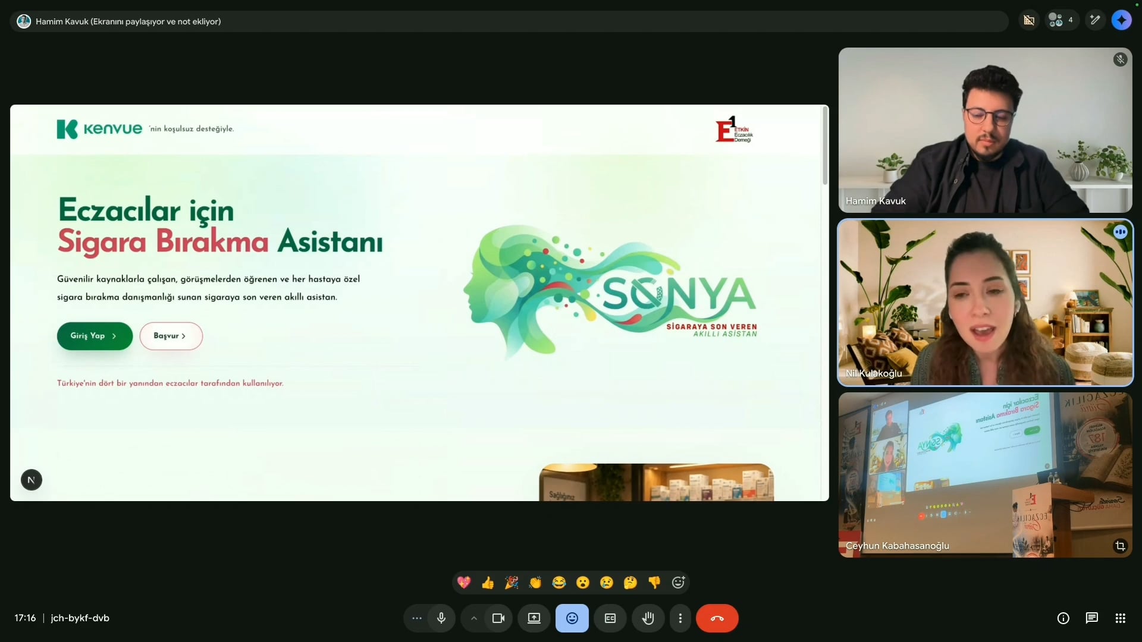The image size is (1142, 642).
Task: Start presenting your screen
Action: [x=534, y=618]
